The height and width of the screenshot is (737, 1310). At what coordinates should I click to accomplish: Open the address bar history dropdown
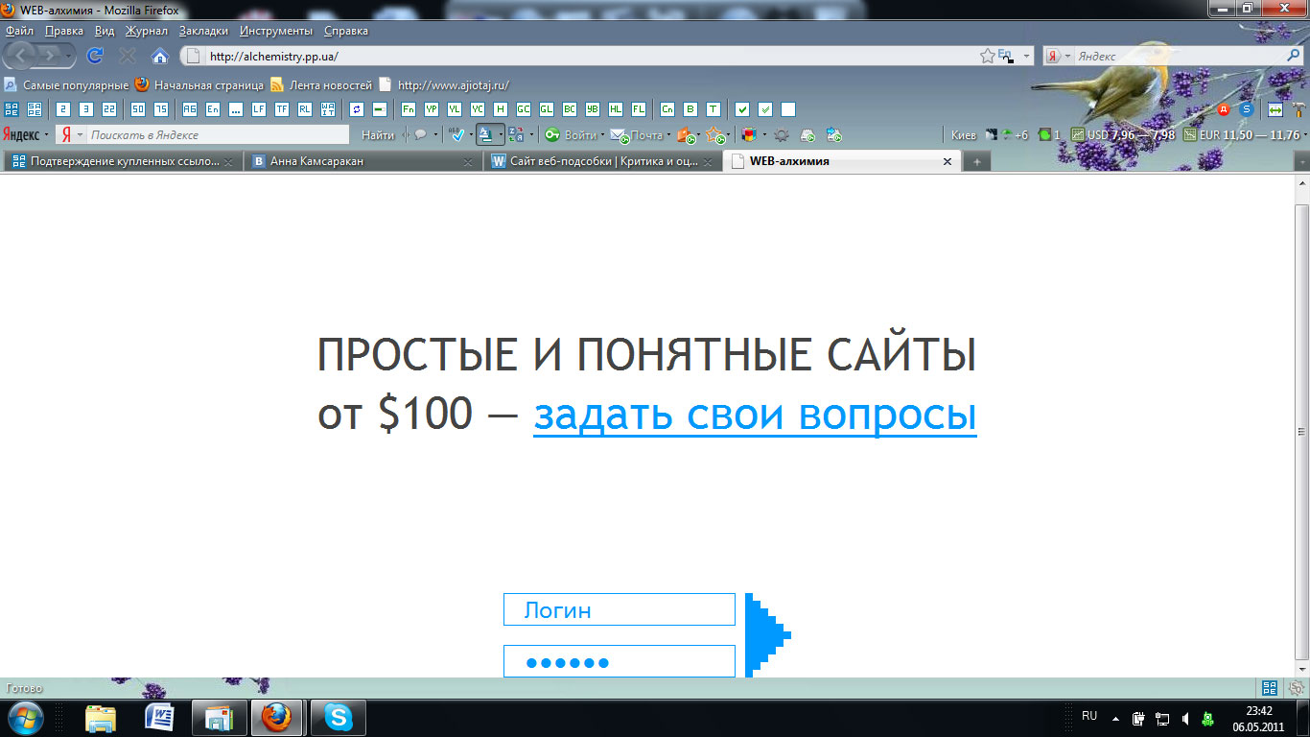pos(1026,57)
